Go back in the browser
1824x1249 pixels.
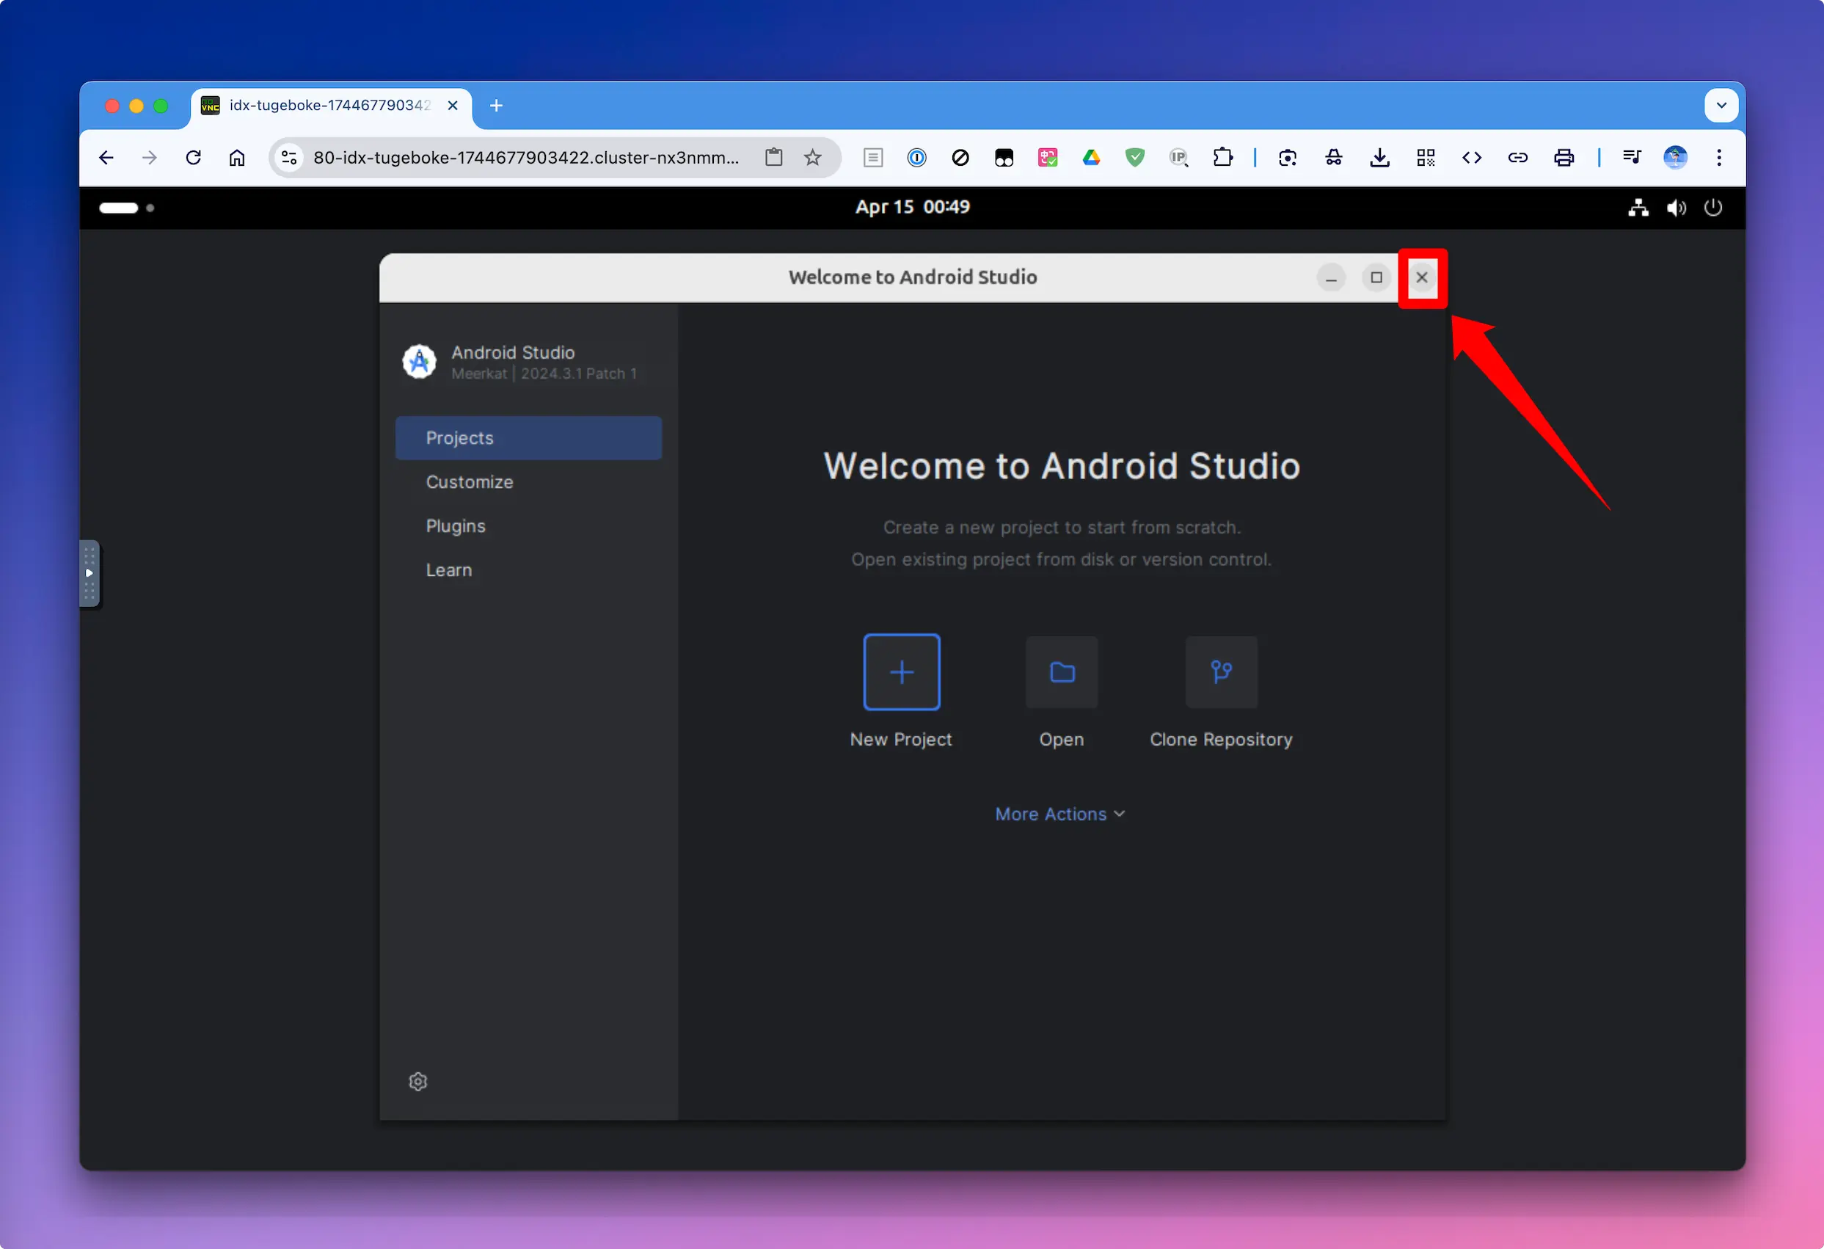[106, 158]
